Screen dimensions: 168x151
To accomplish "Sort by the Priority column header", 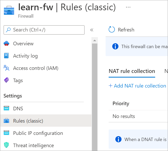I will click(x=121, y=104).
